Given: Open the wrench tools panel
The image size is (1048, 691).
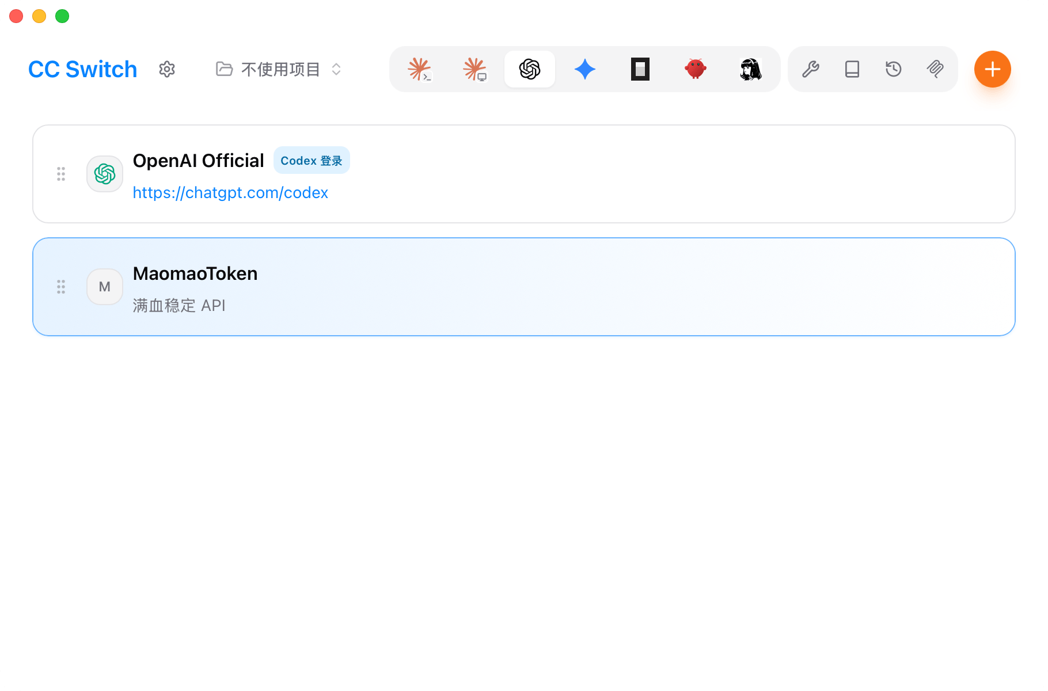Looking at the screenshot, I should coord(811,69).
